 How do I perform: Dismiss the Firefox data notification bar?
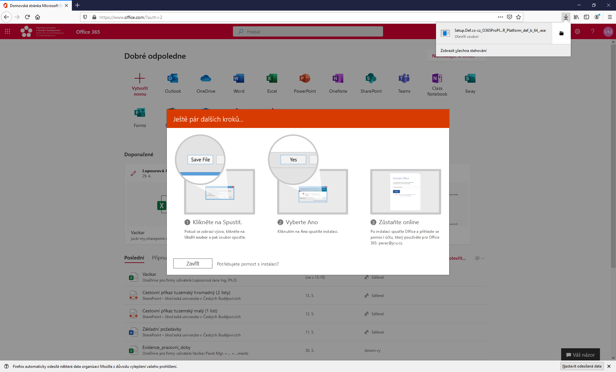pyautogui.click(x=609, y=366)
